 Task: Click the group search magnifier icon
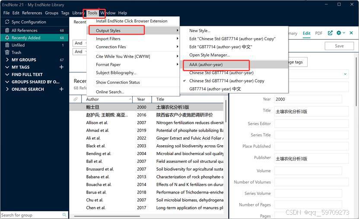(x=64, y=215)
